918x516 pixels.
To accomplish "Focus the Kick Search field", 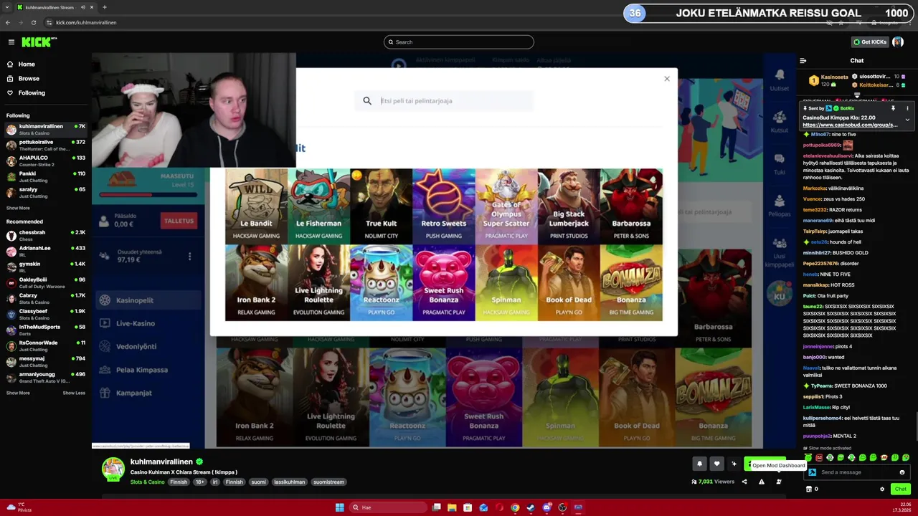I will [x=459, y=42].
